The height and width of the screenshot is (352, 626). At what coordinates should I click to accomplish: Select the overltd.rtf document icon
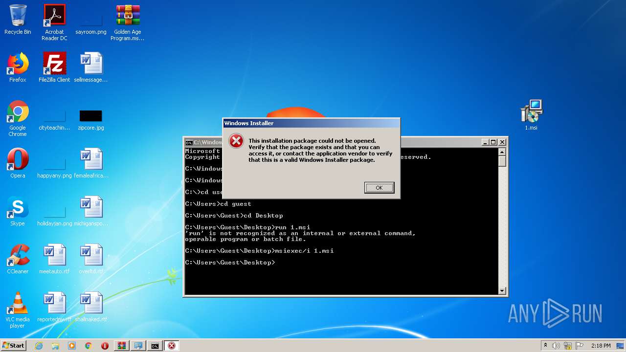(x=91, y=259)
